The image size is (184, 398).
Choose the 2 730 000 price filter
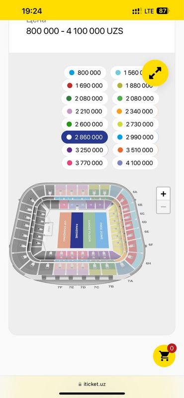[x=135, y=124]
